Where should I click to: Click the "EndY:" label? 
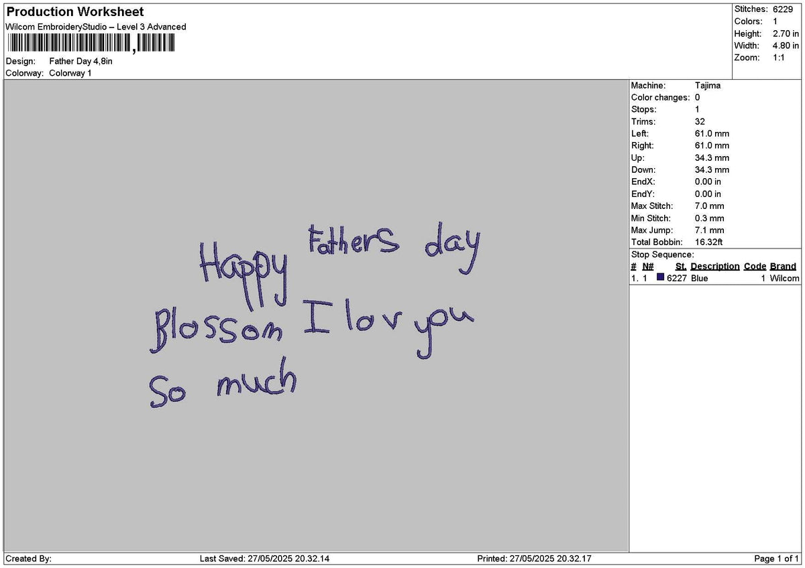pos(643,194)
